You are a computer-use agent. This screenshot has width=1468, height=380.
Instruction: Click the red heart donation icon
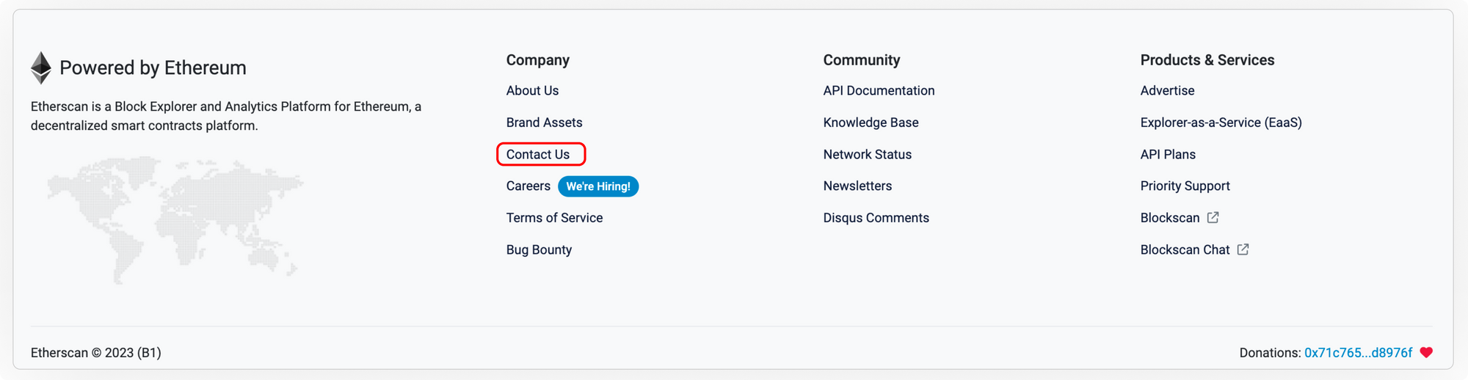(x=1426, y=353)
